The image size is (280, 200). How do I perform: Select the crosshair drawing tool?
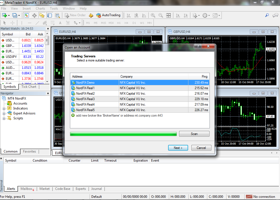click(12, 23)
